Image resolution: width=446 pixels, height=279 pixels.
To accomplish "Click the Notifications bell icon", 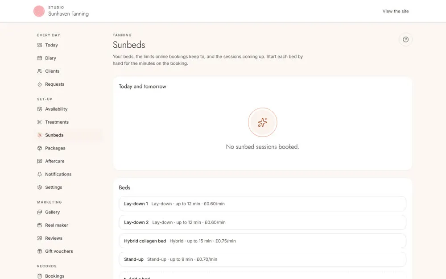I will [x=40, y=174].
